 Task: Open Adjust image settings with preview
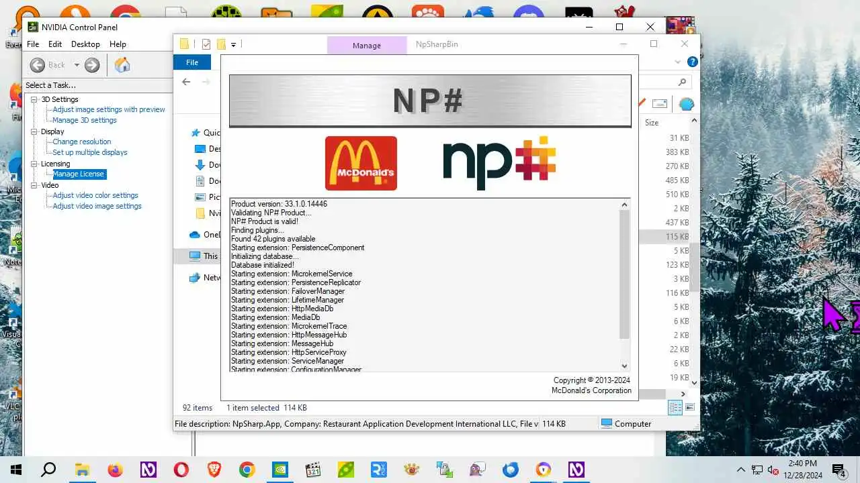109,109
